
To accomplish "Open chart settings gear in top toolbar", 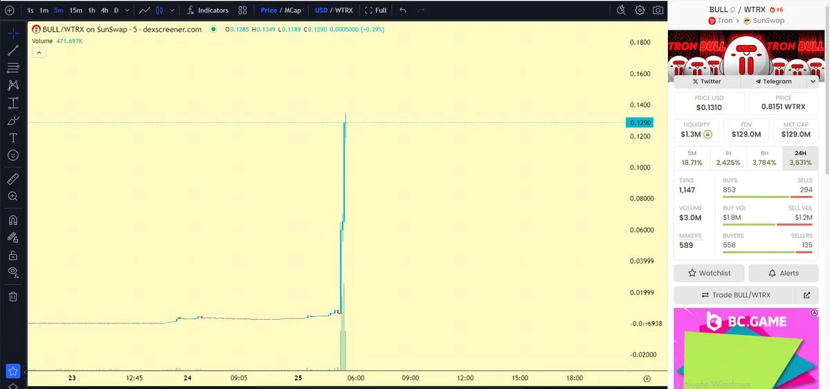I will 640,10.
